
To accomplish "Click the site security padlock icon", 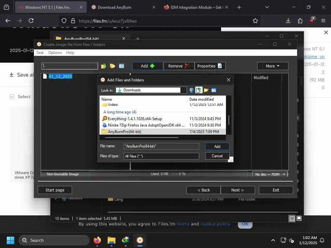I will [73, 21].
